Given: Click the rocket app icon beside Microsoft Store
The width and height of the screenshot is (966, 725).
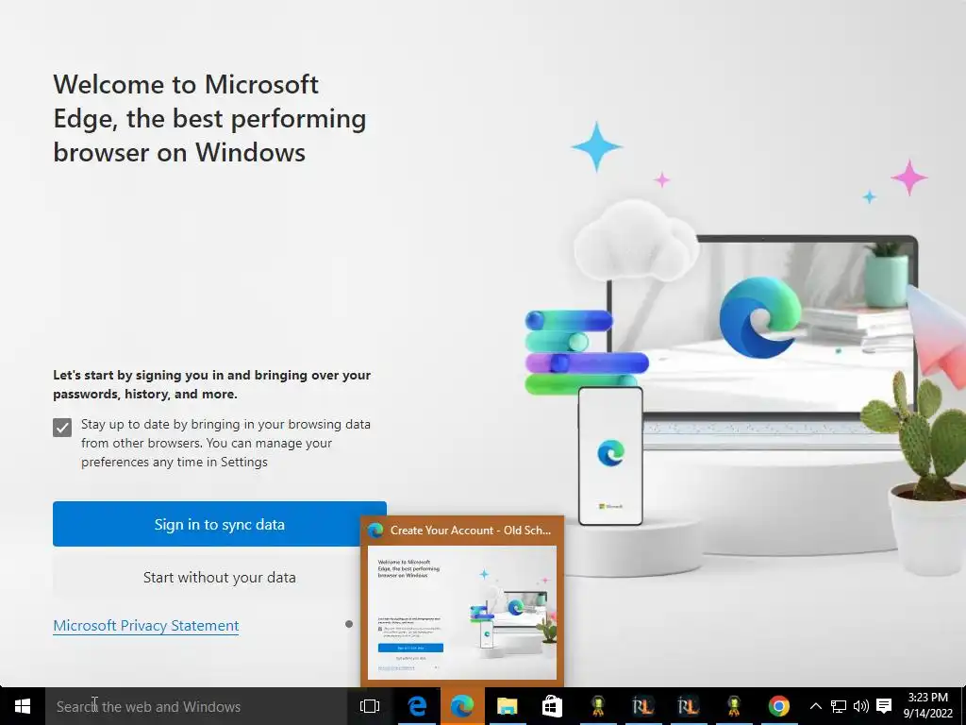Looking at the screenshot, I should tap(597, 706).
